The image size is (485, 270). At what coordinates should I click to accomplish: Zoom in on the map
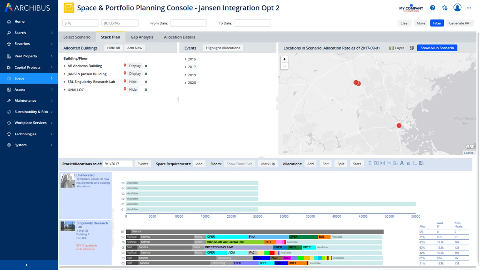[284, 59]
